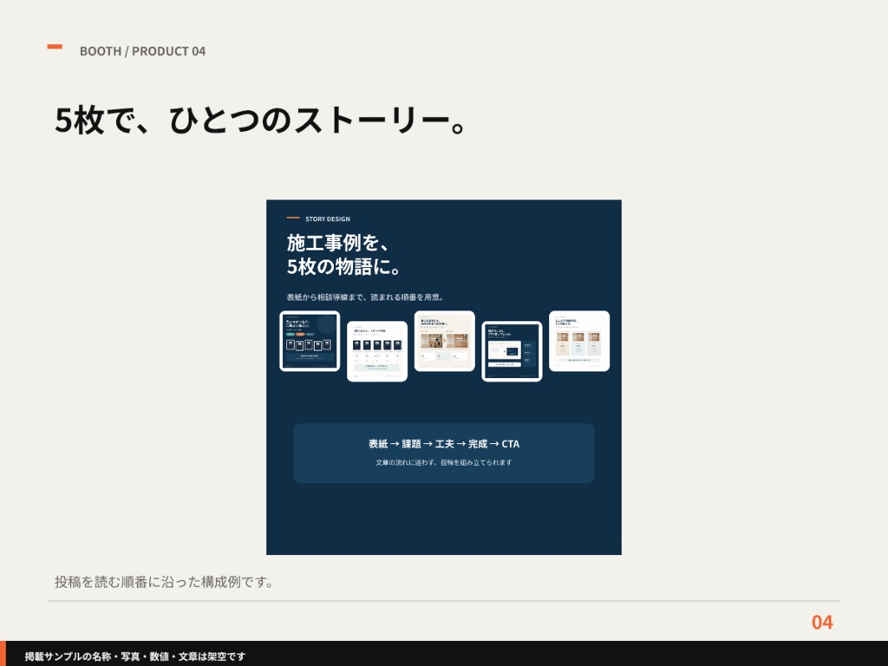The width and height of the screenshot is (888, 666).
Task: Open the white thumbnail with three product columns
Action: 579,341
